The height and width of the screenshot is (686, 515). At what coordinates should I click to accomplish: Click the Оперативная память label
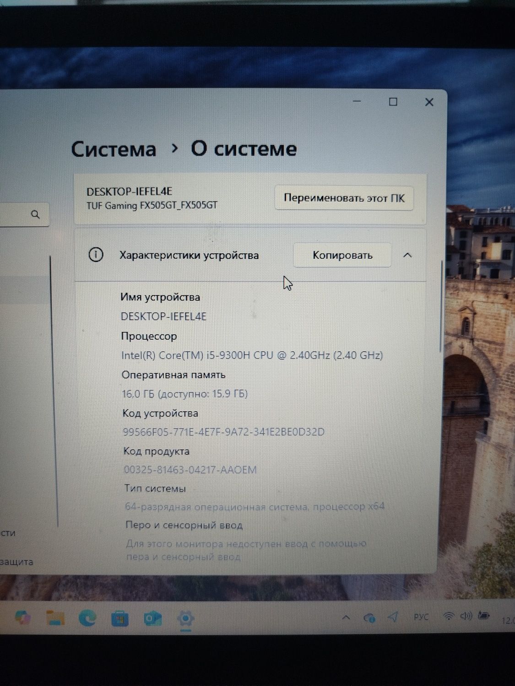[173, 375]
